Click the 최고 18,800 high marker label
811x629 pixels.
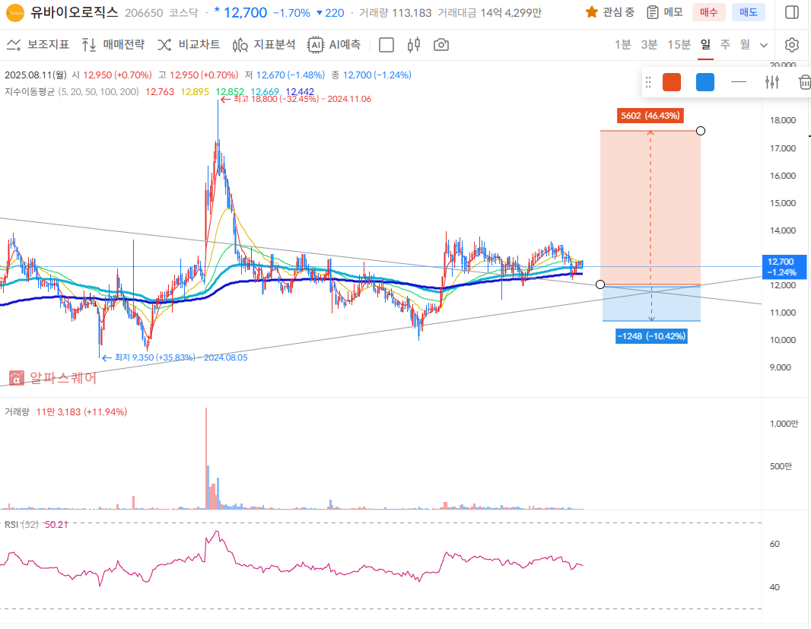297,99
